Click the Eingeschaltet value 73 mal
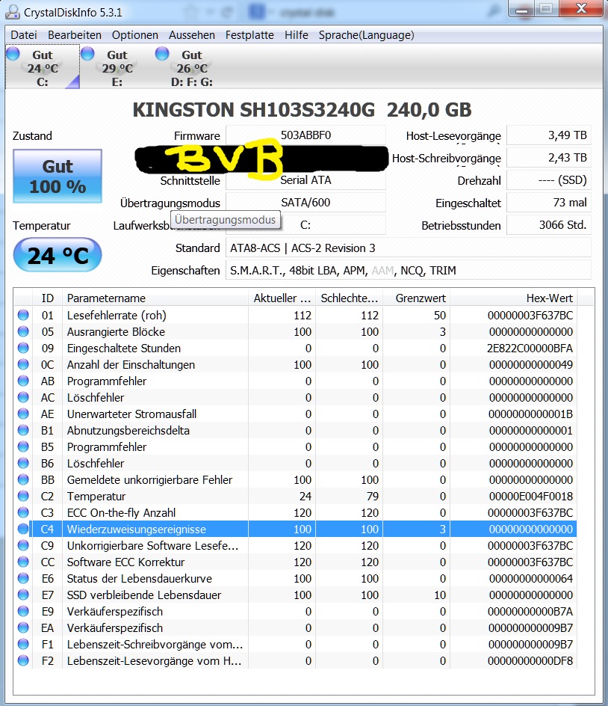The width and height of the screenshot is (608, 706). point(549,203)
